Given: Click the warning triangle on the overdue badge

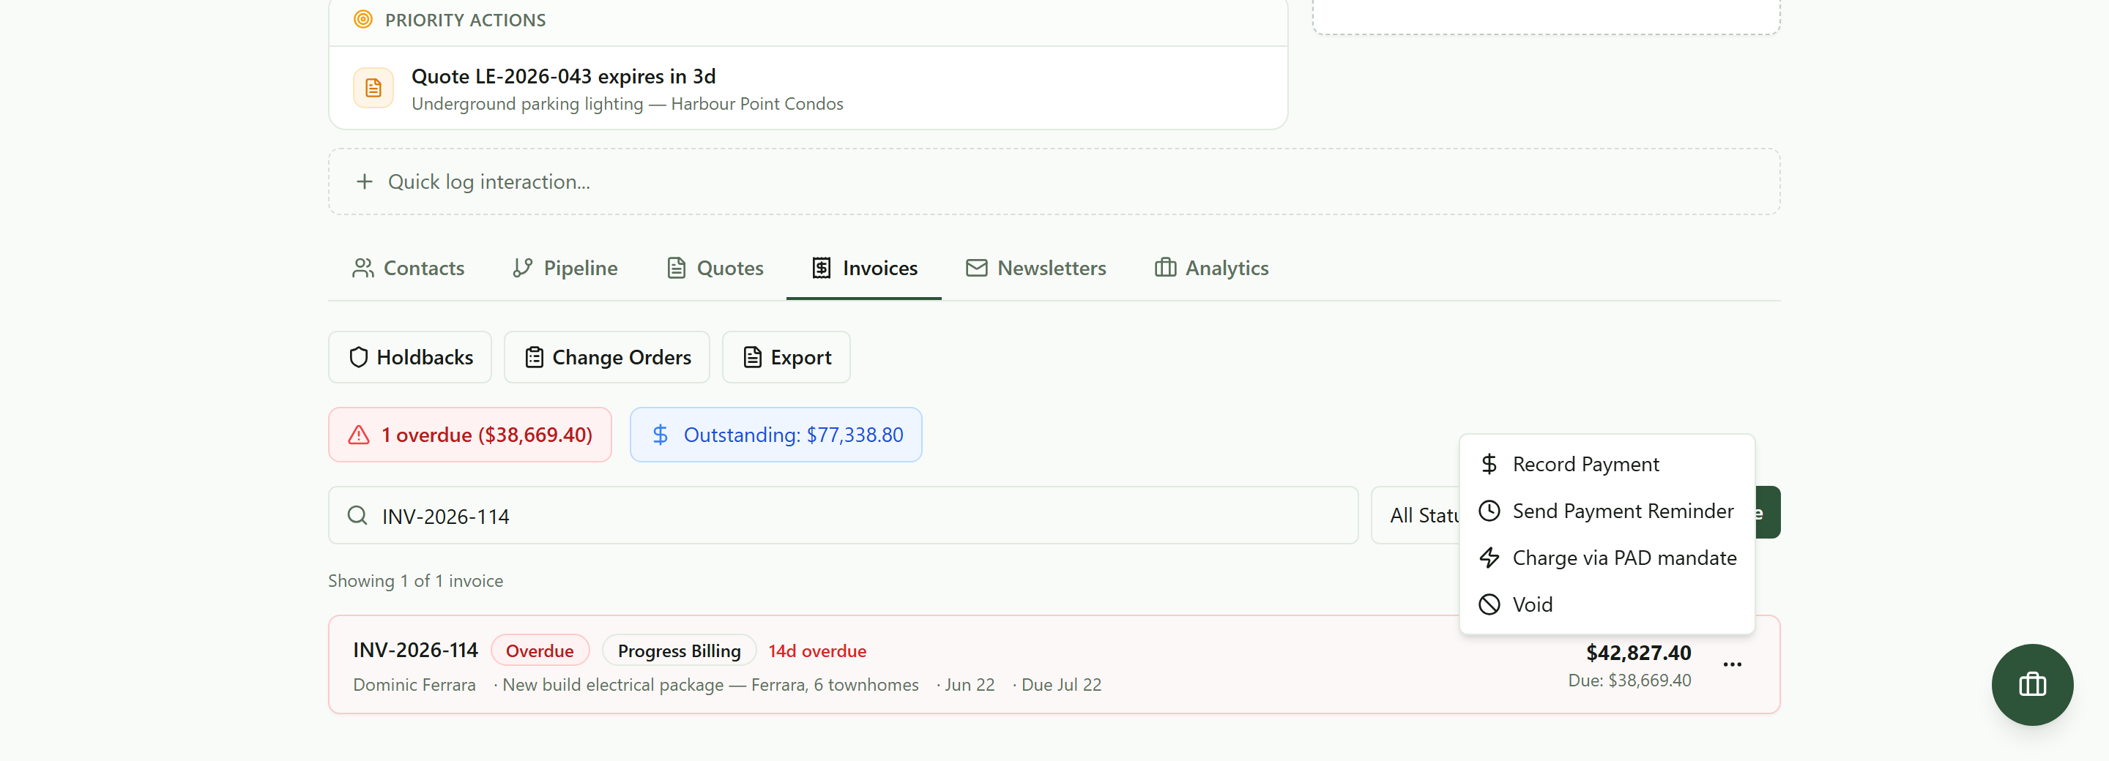Looking at the screenshot, I should (359, 435).
